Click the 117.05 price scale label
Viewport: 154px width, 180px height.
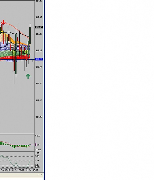coord(39,117)
